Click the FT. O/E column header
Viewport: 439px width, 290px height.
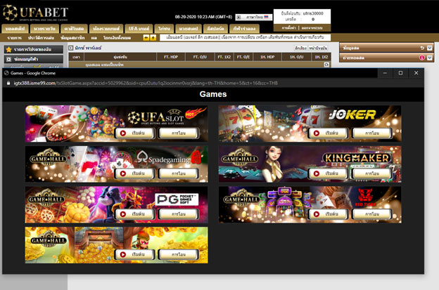pyautogui.click(x=243, y=57)
